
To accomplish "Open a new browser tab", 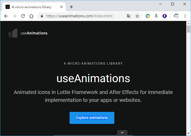I will tap(71, 7).
